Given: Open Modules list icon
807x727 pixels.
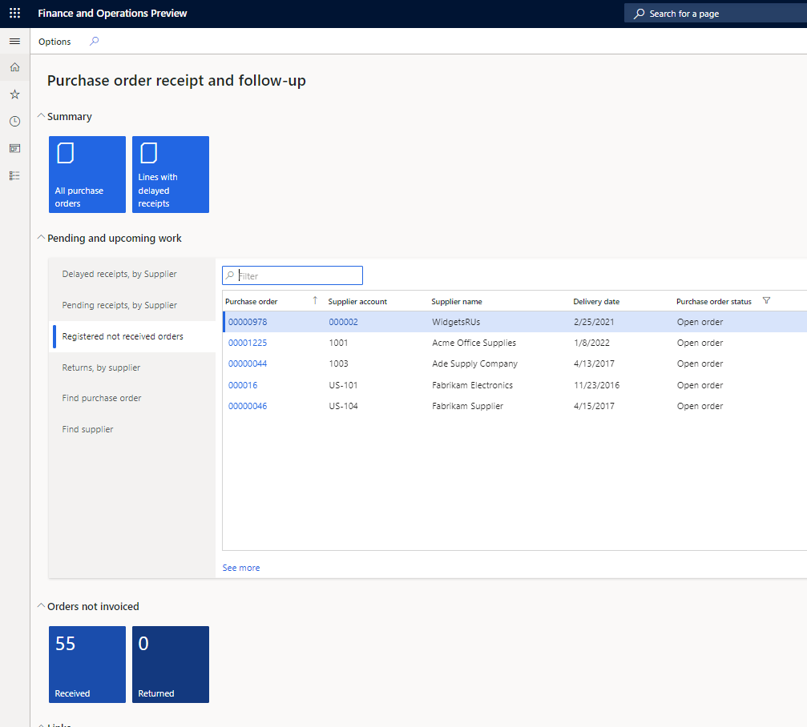Looking at the screenshot, I should (15, 176).
